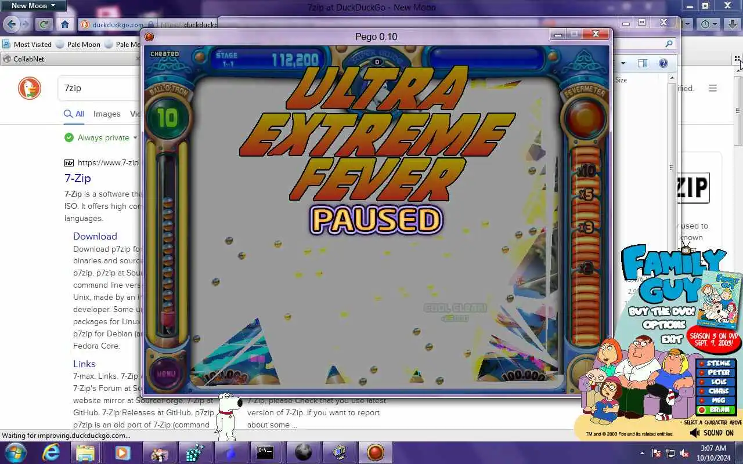Select Brian in the Family Guy widget
Viewport: 743px width, 464px height.
(716, 410)
